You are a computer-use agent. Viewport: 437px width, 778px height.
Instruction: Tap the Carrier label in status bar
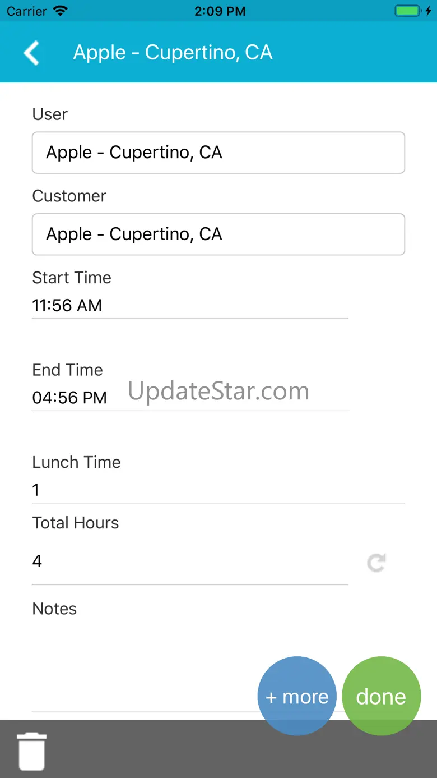[27, 11]
